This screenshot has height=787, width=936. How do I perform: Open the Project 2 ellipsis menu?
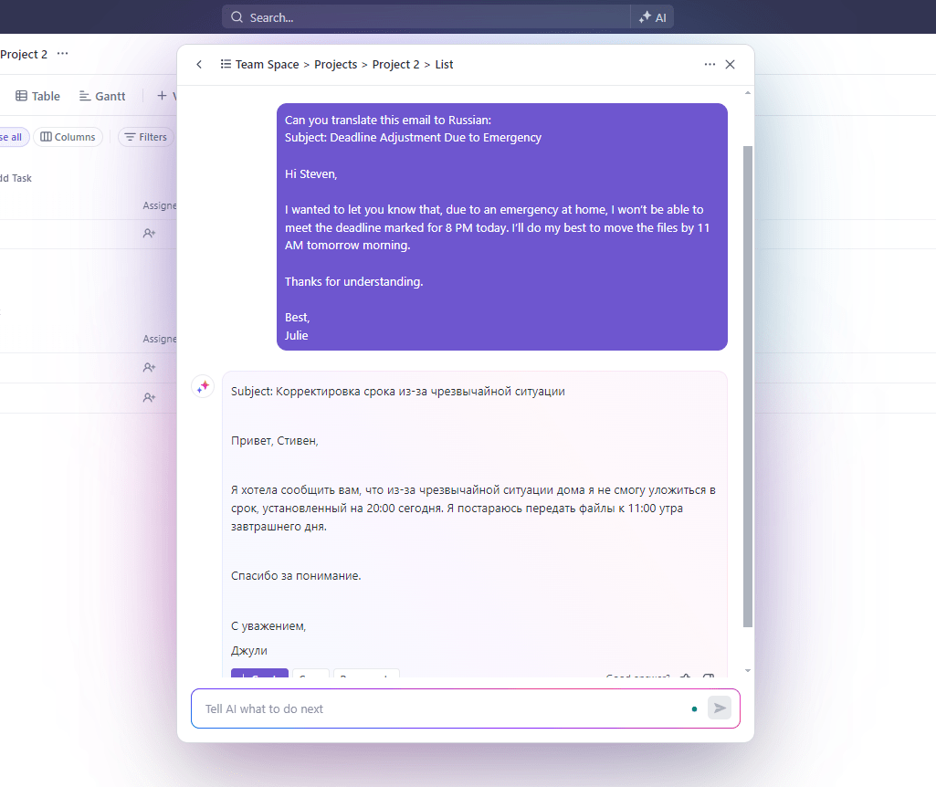pos(63,54)
